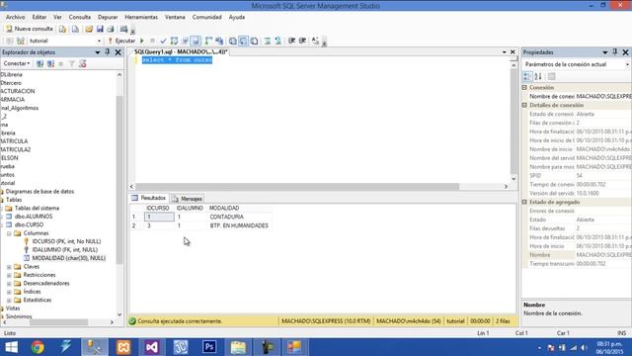Open the file explorer taskbar icon
Image resolution: width=632 pixels, height=356 pixels.
238,347
